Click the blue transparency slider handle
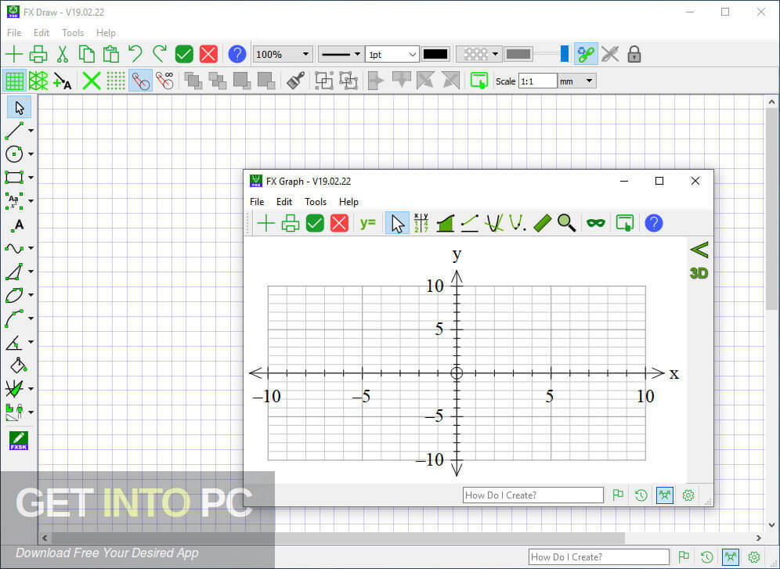This screenshot has width=780, height=569. click(x=564, y=54)
